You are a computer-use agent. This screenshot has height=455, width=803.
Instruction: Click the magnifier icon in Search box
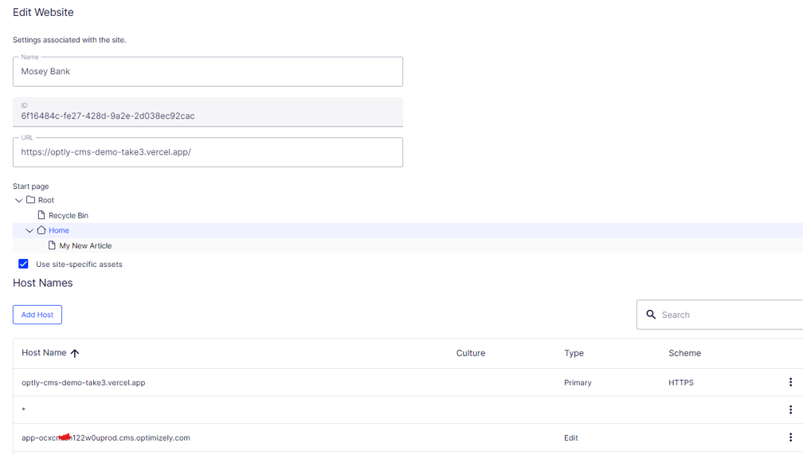click(651, 315)
